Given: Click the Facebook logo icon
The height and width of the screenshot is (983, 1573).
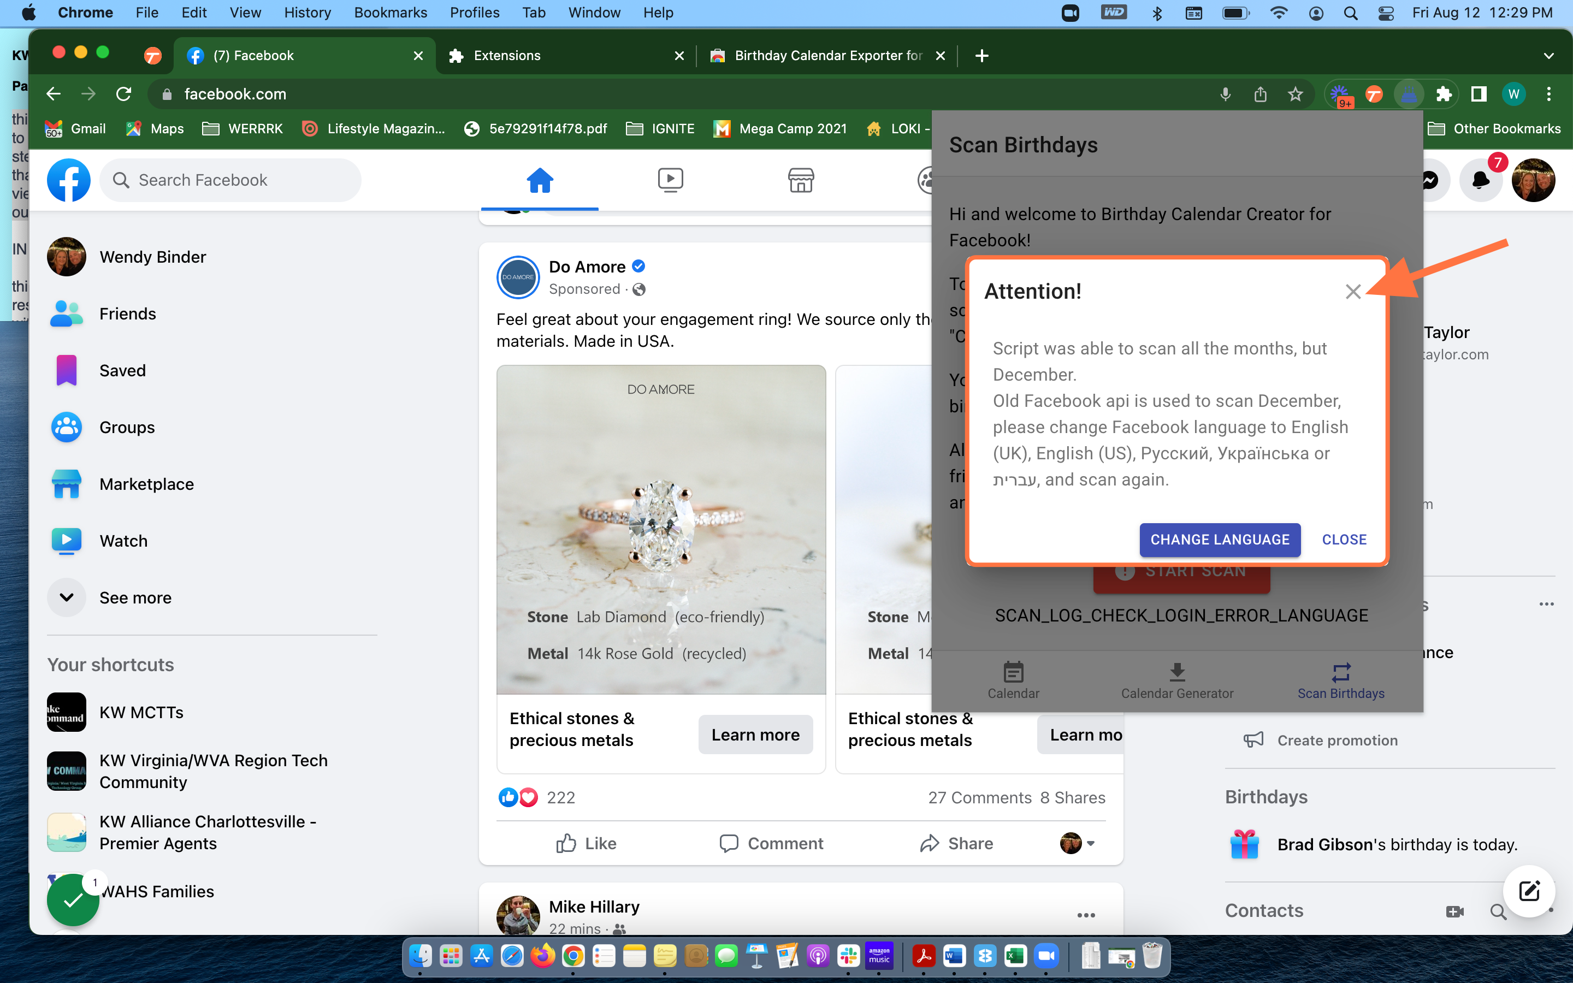Looking at the screenshot, I should (69, 180).
